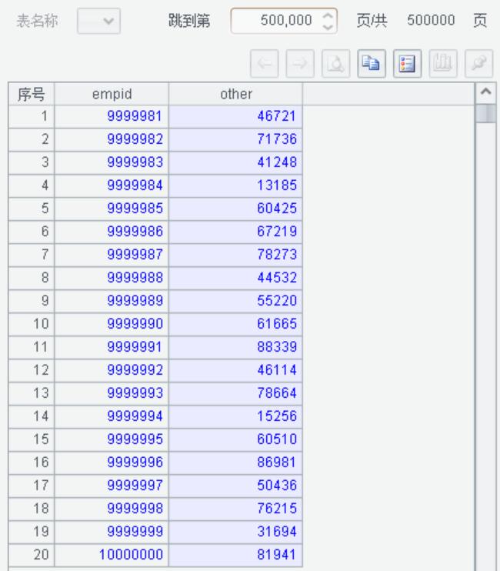Select empid cell 9999988
500x571 pixels.
click(x=112, y=278)
